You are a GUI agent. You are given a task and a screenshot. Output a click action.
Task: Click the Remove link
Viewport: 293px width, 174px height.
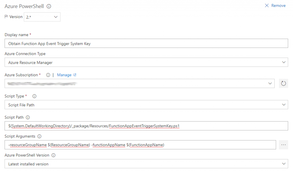278,6
